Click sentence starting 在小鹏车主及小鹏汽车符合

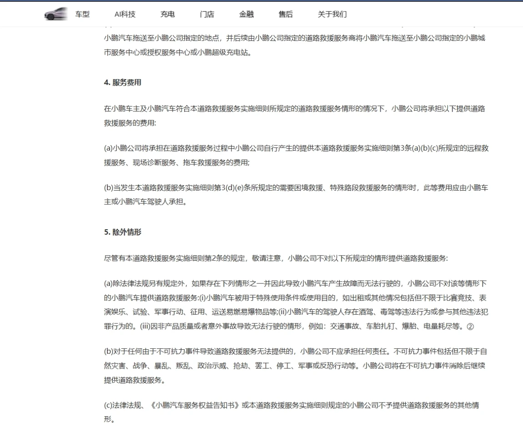pos(296,116)
